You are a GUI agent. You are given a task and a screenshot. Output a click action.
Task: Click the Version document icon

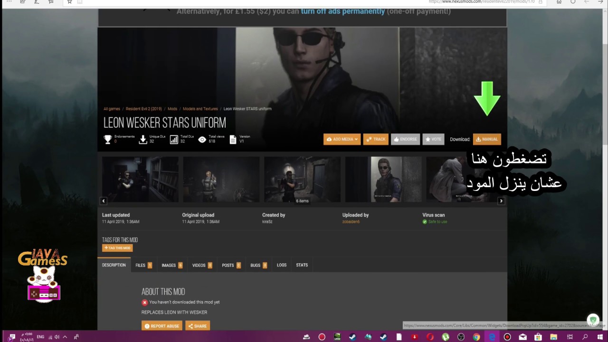coord(233,139)
